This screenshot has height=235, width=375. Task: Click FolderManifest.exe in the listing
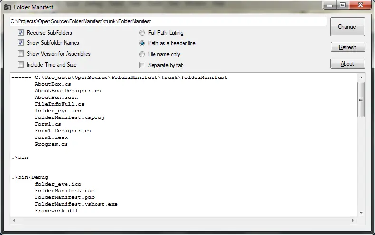coord(65,191)
